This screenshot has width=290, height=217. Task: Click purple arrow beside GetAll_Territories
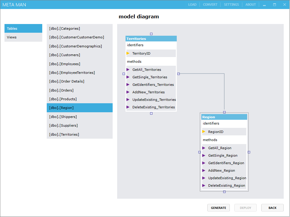(128, 70)
